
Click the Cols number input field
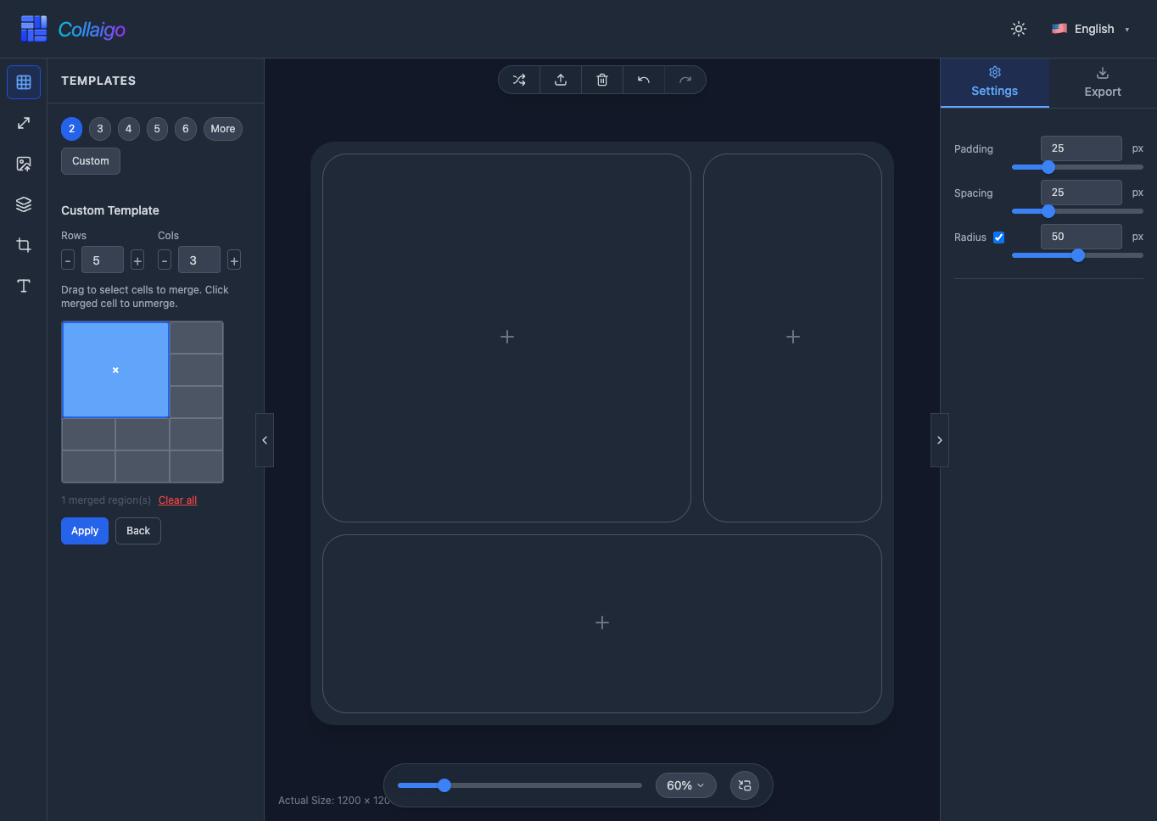[x=199, y=260]
